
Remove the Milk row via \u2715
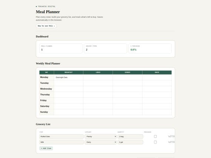[171, 142]
